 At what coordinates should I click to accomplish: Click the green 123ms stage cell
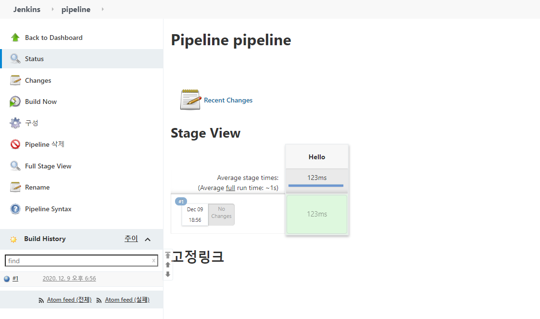click(317, 214)
